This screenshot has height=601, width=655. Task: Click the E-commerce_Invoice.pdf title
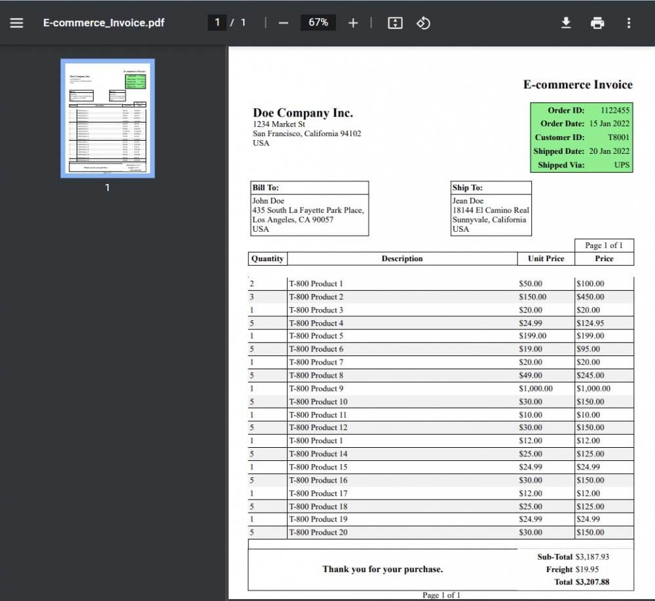pos(103,23)
